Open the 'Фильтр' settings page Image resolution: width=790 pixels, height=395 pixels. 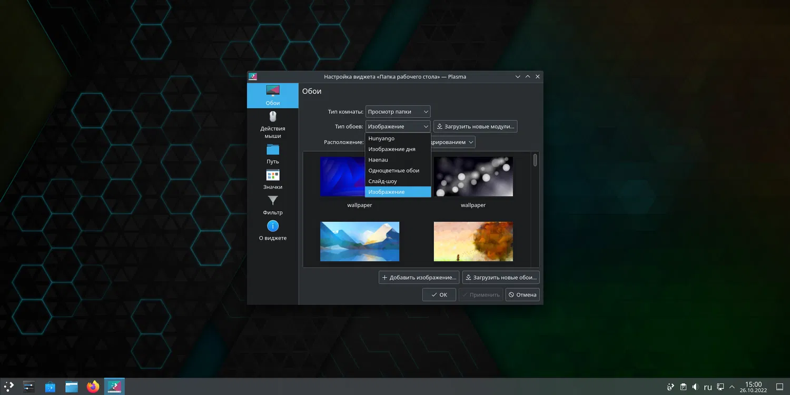point(273,205)
